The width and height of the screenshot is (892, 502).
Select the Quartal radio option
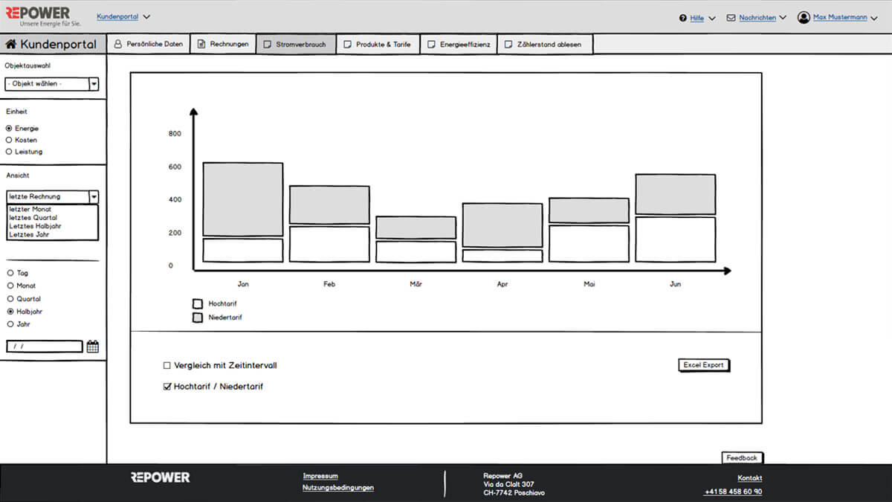tap(10, 299)
